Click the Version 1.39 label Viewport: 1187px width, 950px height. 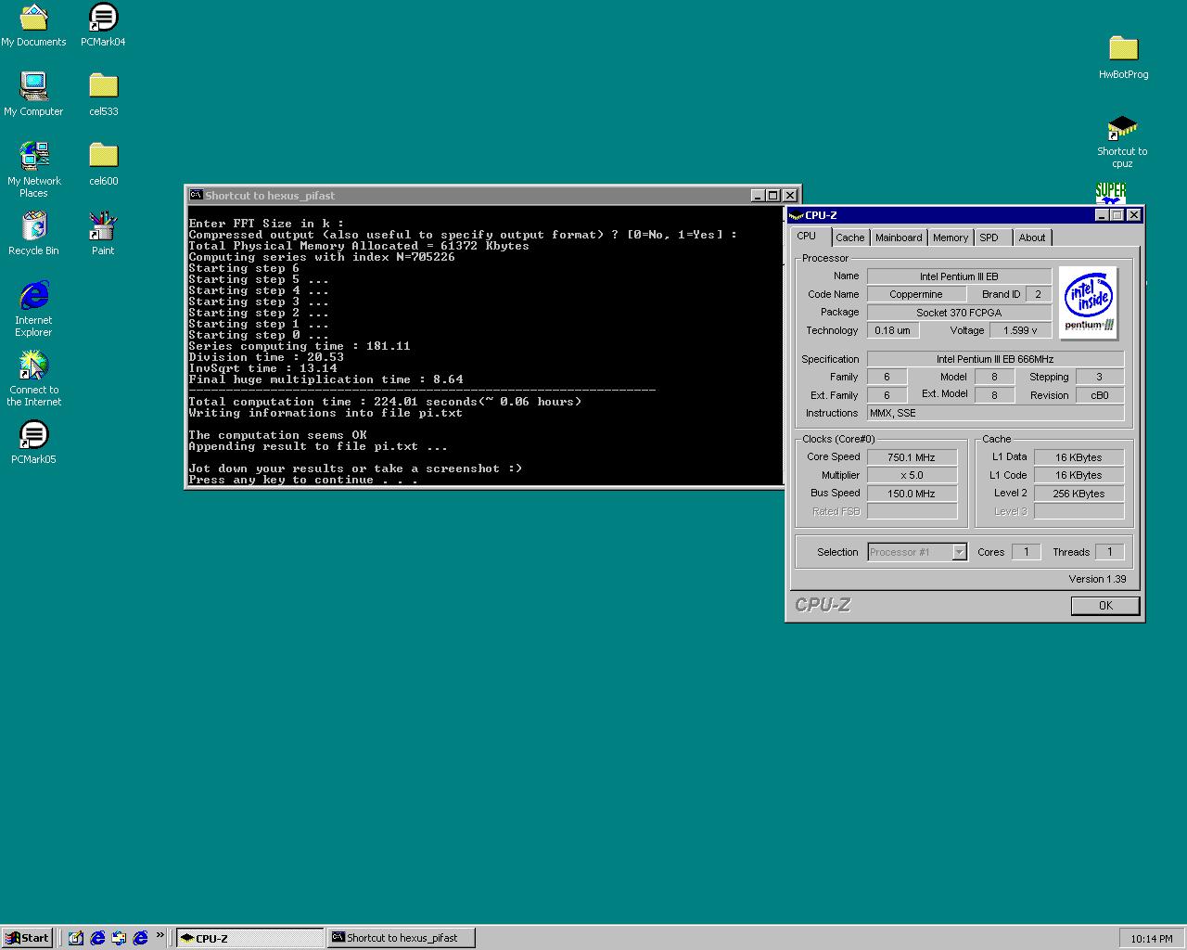coord(1097,579)
